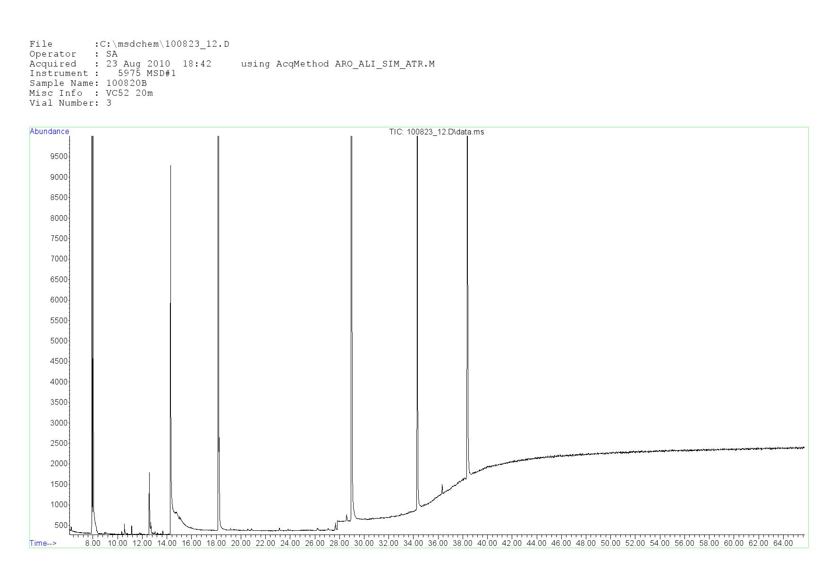The height and width of the screenshot is (585, 828).
Task: Click the instrument value 5975 MSD#1
Action: (147, 74)
